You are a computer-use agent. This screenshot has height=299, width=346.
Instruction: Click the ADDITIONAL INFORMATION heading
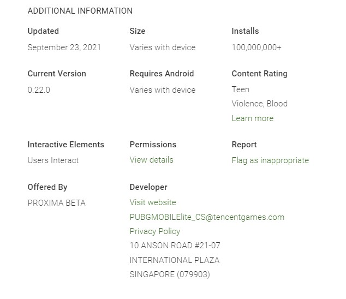(x=80, y=11)
